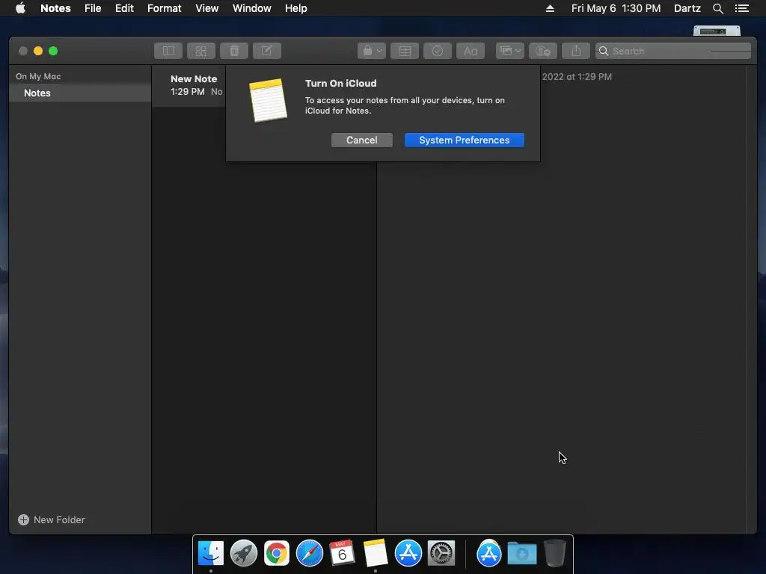This screenshot has height=574, width=766.
Task: Click the magnifier icon in search field
Action: 604,51
